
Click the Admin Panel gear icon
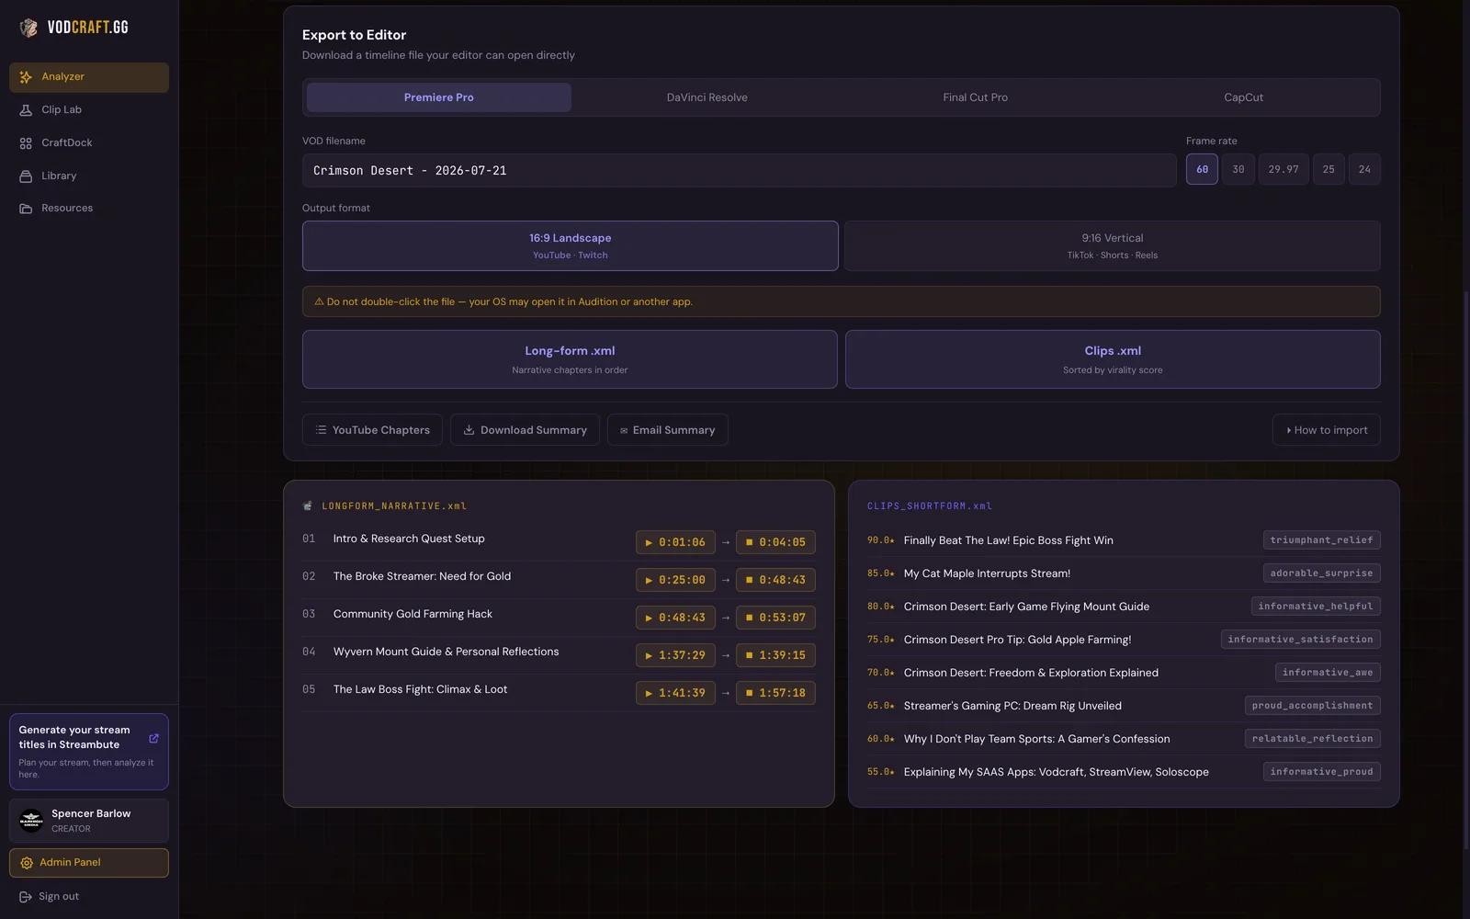coord(27,863)
